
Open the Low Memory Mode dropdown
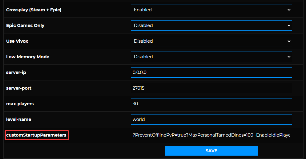click(x=211, y=57)
